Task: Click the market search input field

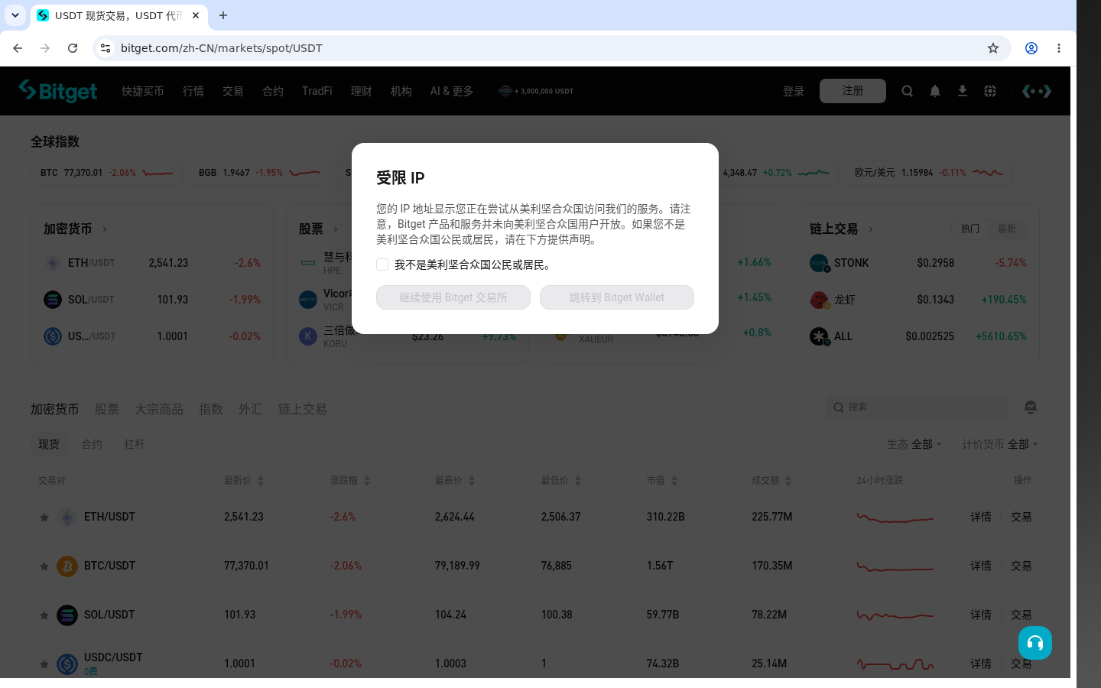Action: [917, 407]
